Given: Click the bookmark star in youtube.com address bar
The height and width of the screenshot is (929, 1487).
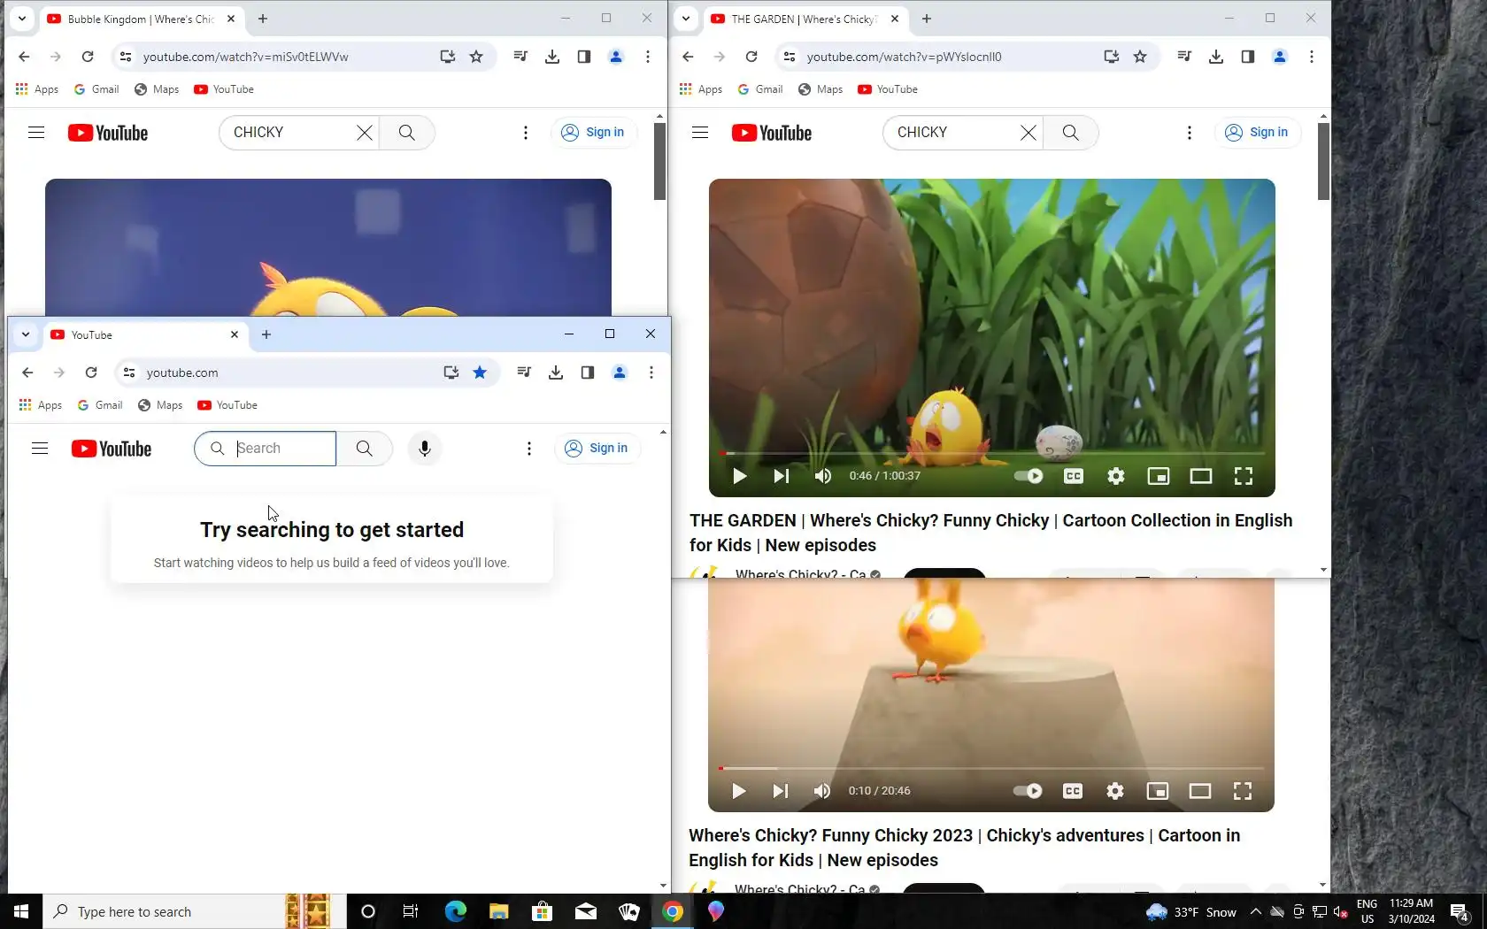Looking at the screenshot, I should [x=480, y=372].
